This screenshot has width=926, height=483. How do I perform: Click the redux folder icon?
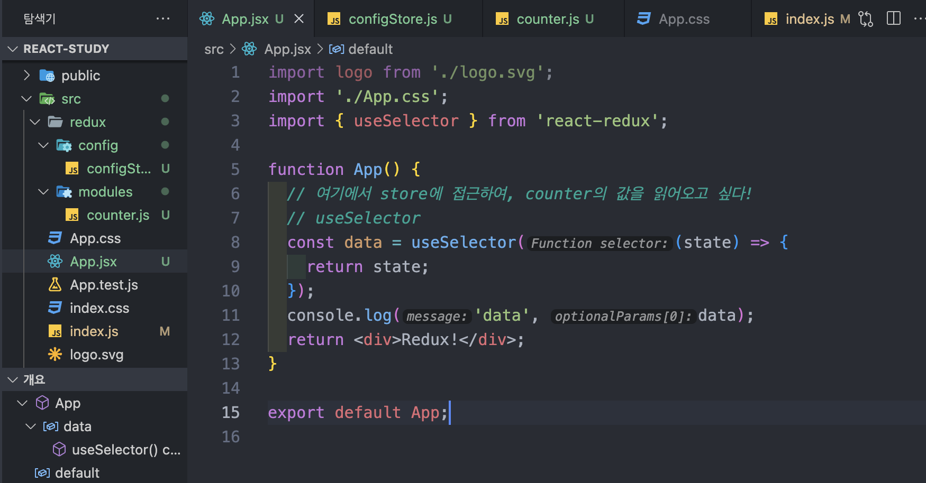pos(56,122)
